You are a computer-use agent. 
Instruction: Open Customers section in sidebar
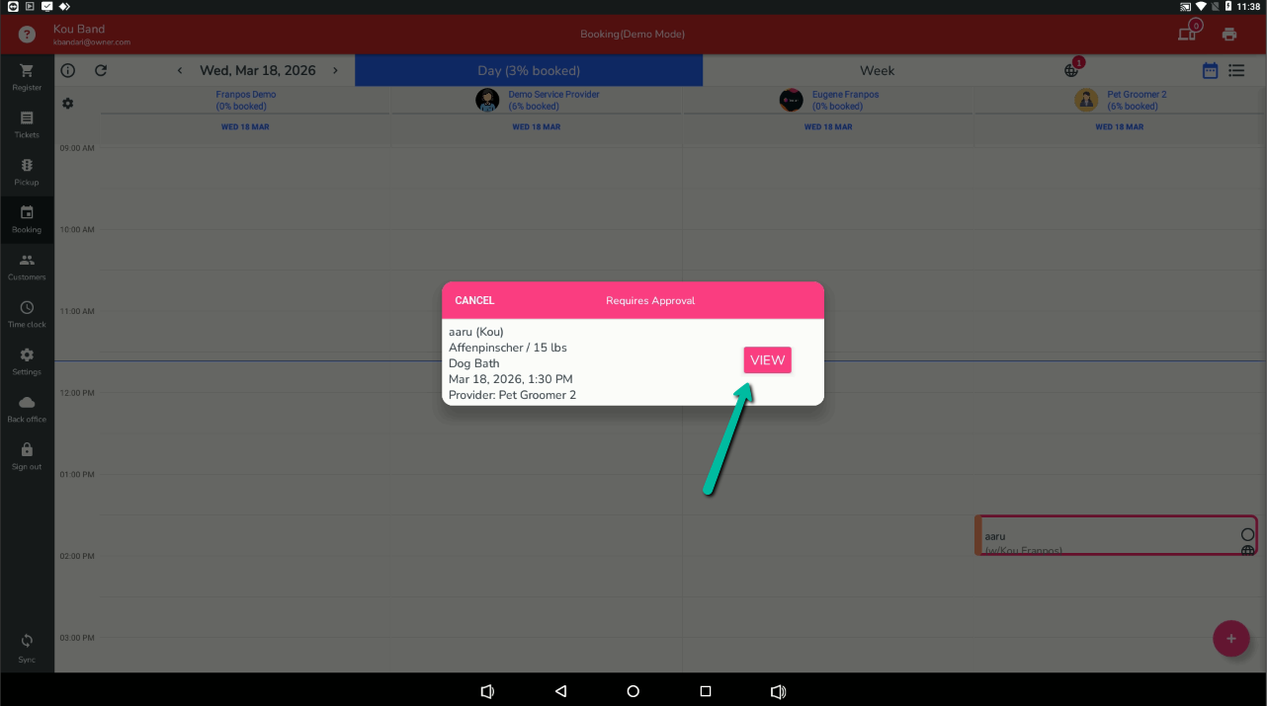pos(27,262)
